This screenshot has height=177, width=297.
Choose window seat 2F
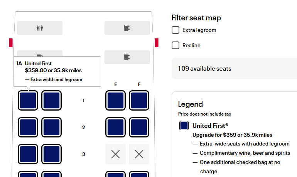(x=139, y=127)
